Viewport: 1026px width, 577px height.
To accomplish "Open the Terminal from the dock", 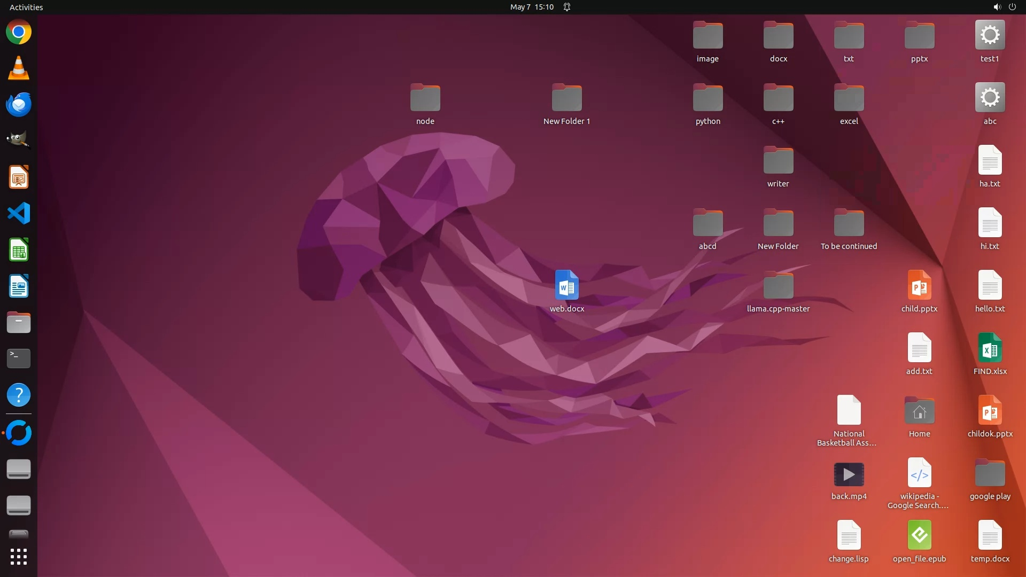I will [19, 358].
